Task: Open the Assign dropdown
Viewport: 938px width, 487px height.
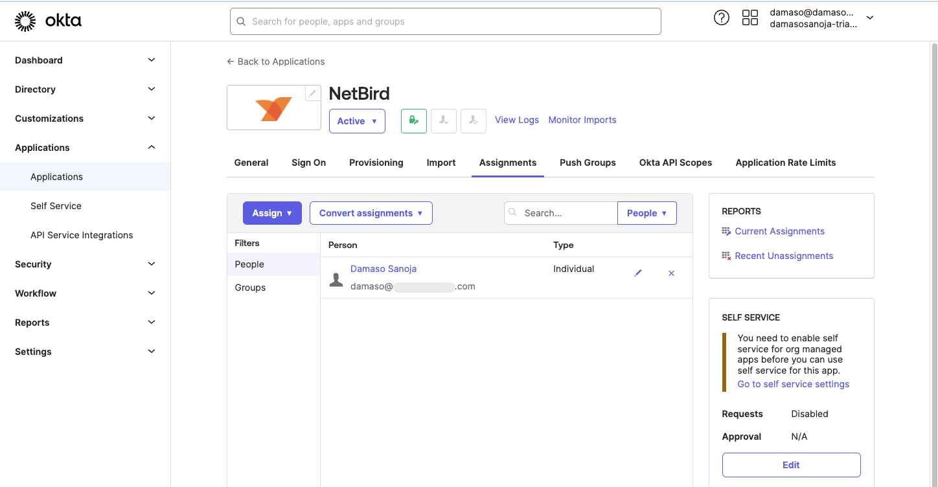Action: [272, 212]
